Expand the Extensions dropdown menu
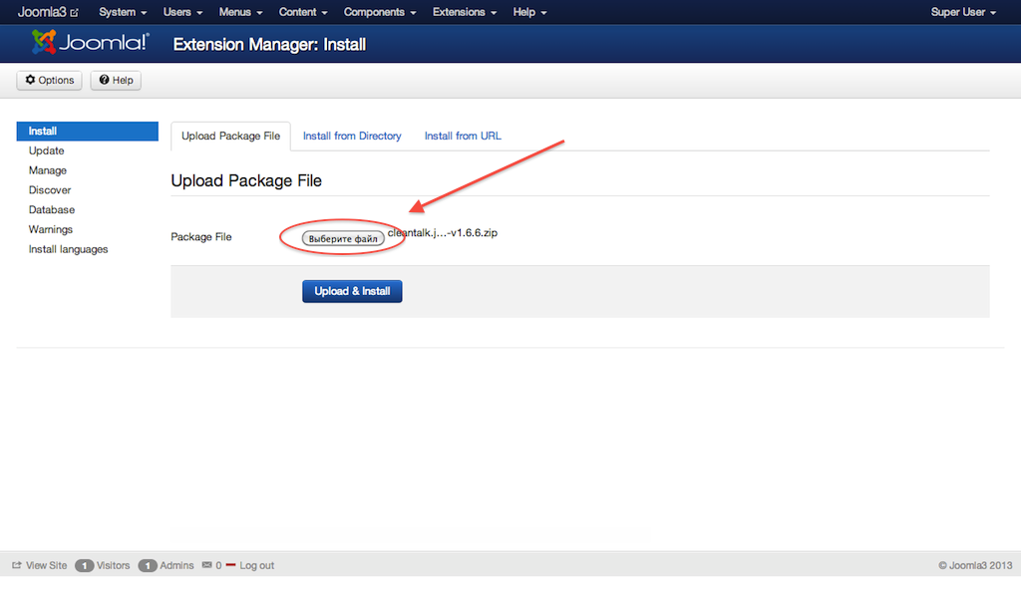 click(x=466, y=12)
